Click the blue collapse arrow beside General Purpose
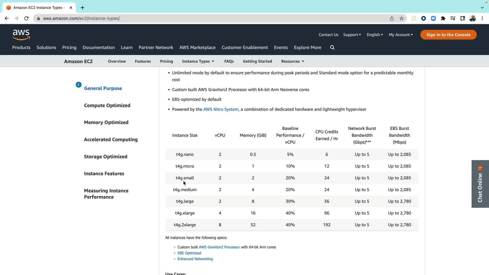Image resolution: width=489 pixels, height=275 pixels. tap(79, 85)
